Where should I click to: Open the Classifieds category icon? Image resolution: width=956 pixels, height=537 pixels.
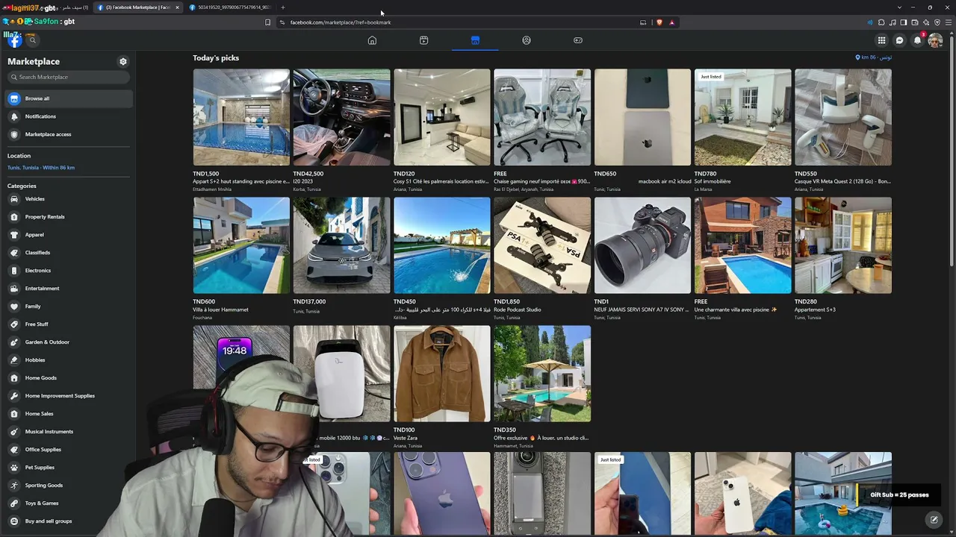coord(13,253)
